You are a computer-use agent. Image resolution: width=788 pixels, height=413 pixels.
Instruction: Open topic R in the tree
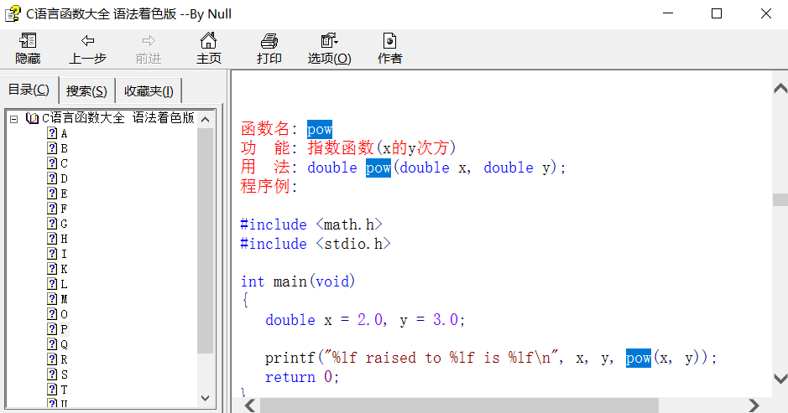pos(64,359)
